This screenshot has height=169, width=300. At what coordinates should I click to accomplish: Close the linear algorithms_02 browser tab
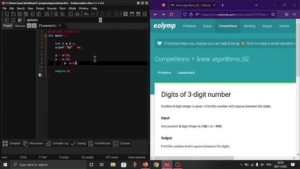click(214, 5)
